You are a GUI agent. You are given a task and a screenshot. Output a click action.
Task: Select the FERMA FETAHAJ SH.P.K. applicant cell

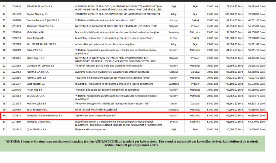pos(40,6)
